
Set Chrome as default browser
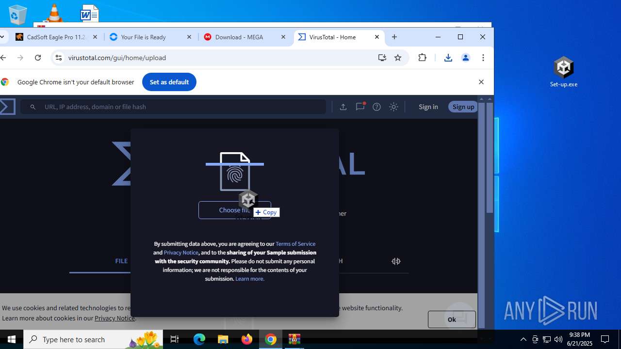[169, 82]
